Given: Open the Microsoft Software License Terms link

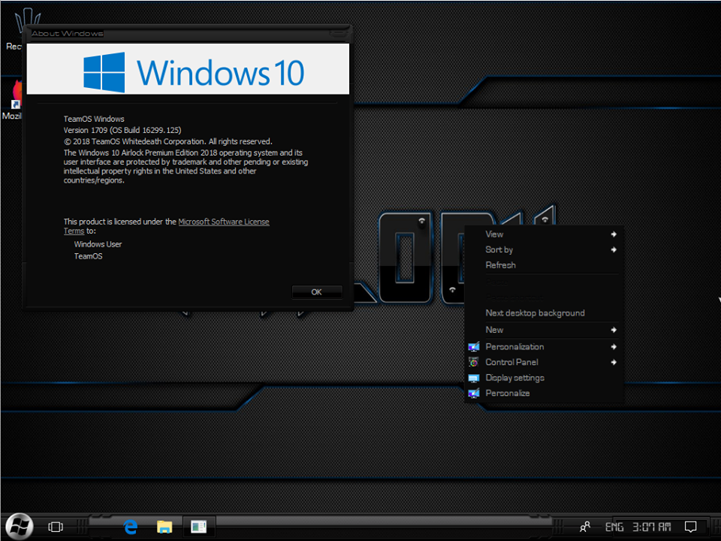Looking at the screenshot, I should 224,222.
